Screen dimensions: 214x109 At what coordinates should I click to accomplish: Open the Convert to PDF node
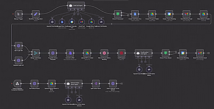click(x=70, y=53)
